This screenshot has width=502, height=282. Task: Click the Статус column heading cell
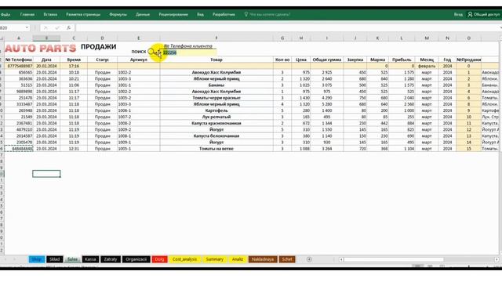102,60
